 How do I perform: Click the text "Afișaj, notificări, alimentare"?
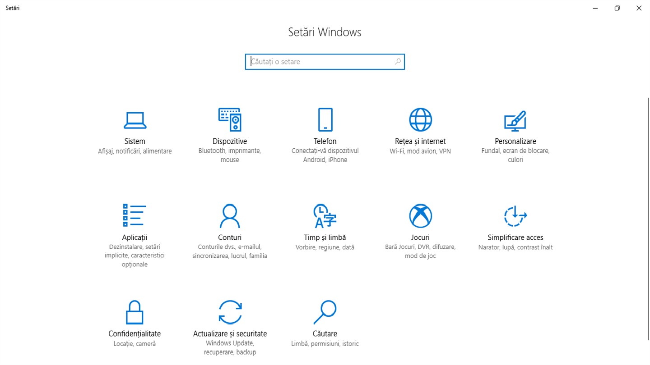pyautogui.click(x=135, y=151)
